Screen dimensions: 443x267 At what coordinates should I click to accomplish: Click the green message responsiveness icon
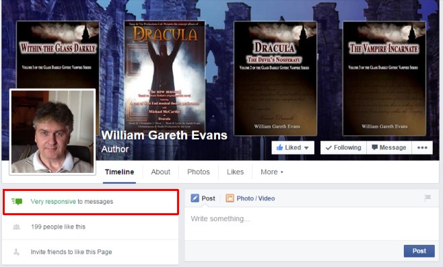[x=17, y=202]
